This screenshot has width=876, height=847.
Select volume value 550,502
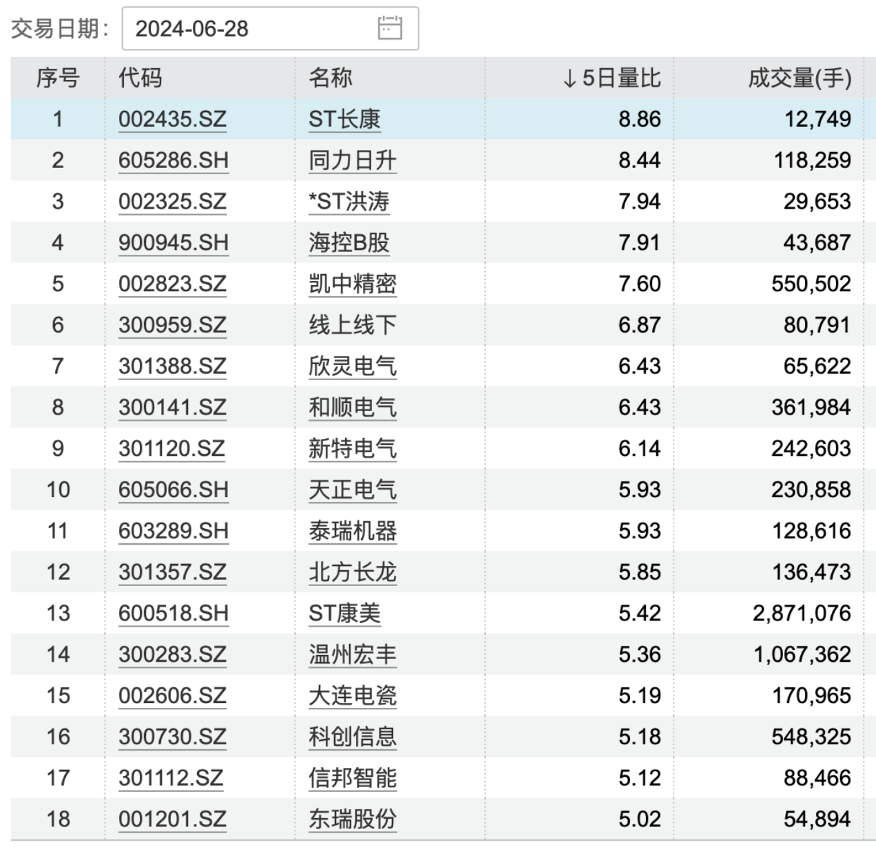click(811, 284)
